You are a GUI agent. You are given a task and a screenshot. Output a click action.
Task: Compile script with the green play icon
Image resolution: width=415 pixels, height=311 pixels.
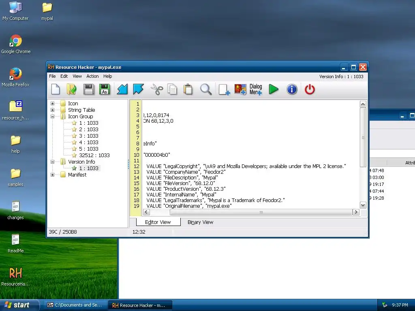[274, 89]
